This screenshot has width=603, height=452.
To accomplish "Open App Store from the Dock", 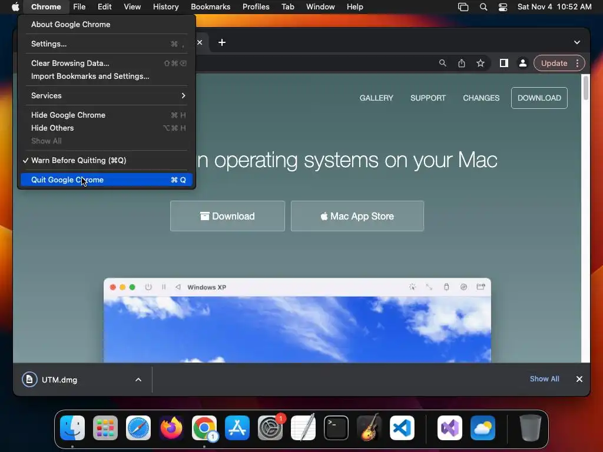I will click(x=237, y=428).
